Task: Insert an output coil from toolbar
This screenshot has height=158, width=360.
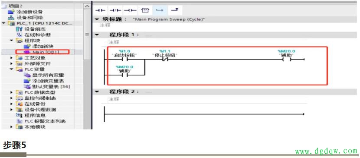Action: click(x=130, y=10)
